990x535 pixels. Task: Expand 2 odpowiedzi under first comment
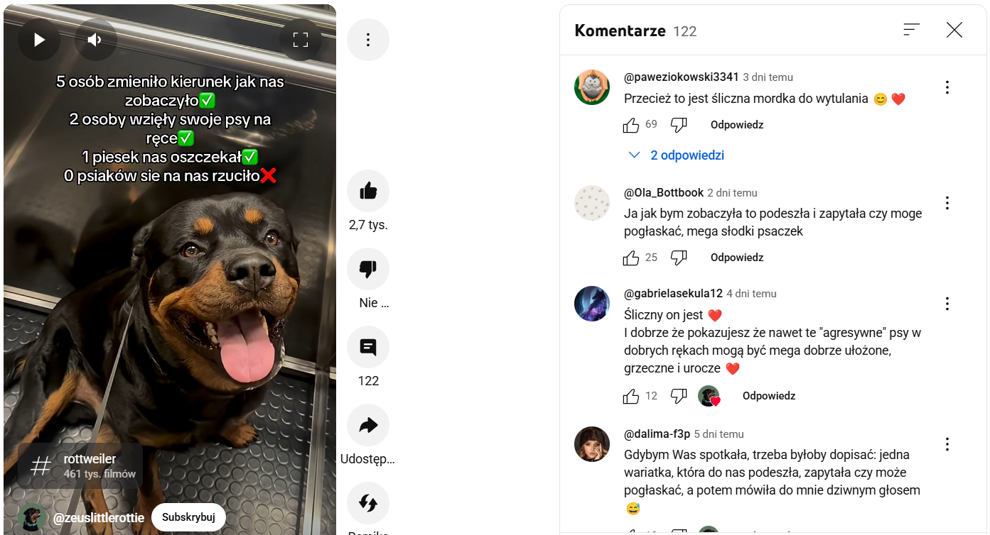tap(677, 155)
